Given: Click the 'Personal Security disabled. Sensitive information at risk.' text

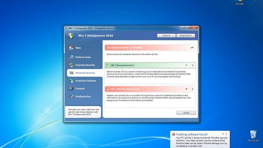Looking at the screenshot, I should click(132, 54).
